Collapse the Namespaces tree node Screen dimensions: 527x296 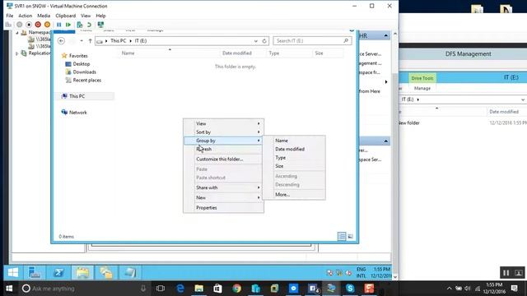coord(17,33)
